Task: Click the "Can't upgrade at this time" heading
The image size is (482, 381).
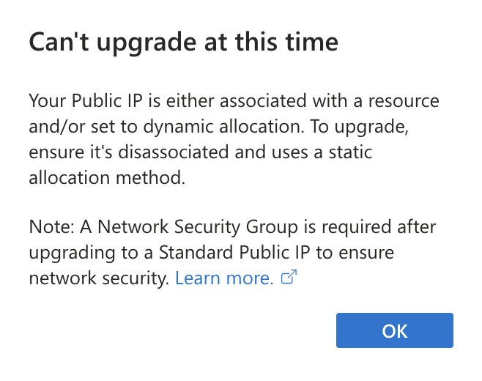Action: 184,42
